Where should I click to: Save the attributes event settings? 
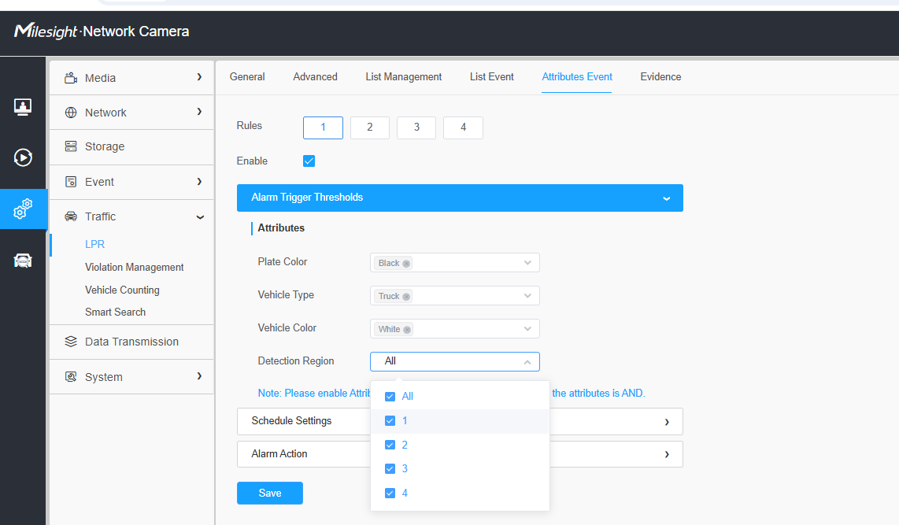(270, 493)
